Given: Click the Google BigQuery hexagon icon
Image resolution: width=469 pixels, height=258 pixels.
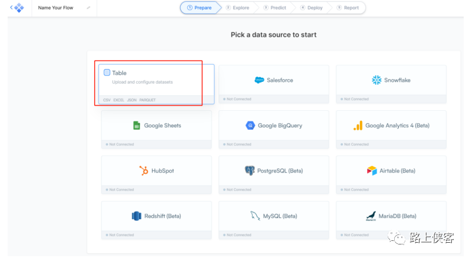Looking at the screenshot, I should click(x=250, y=125).
